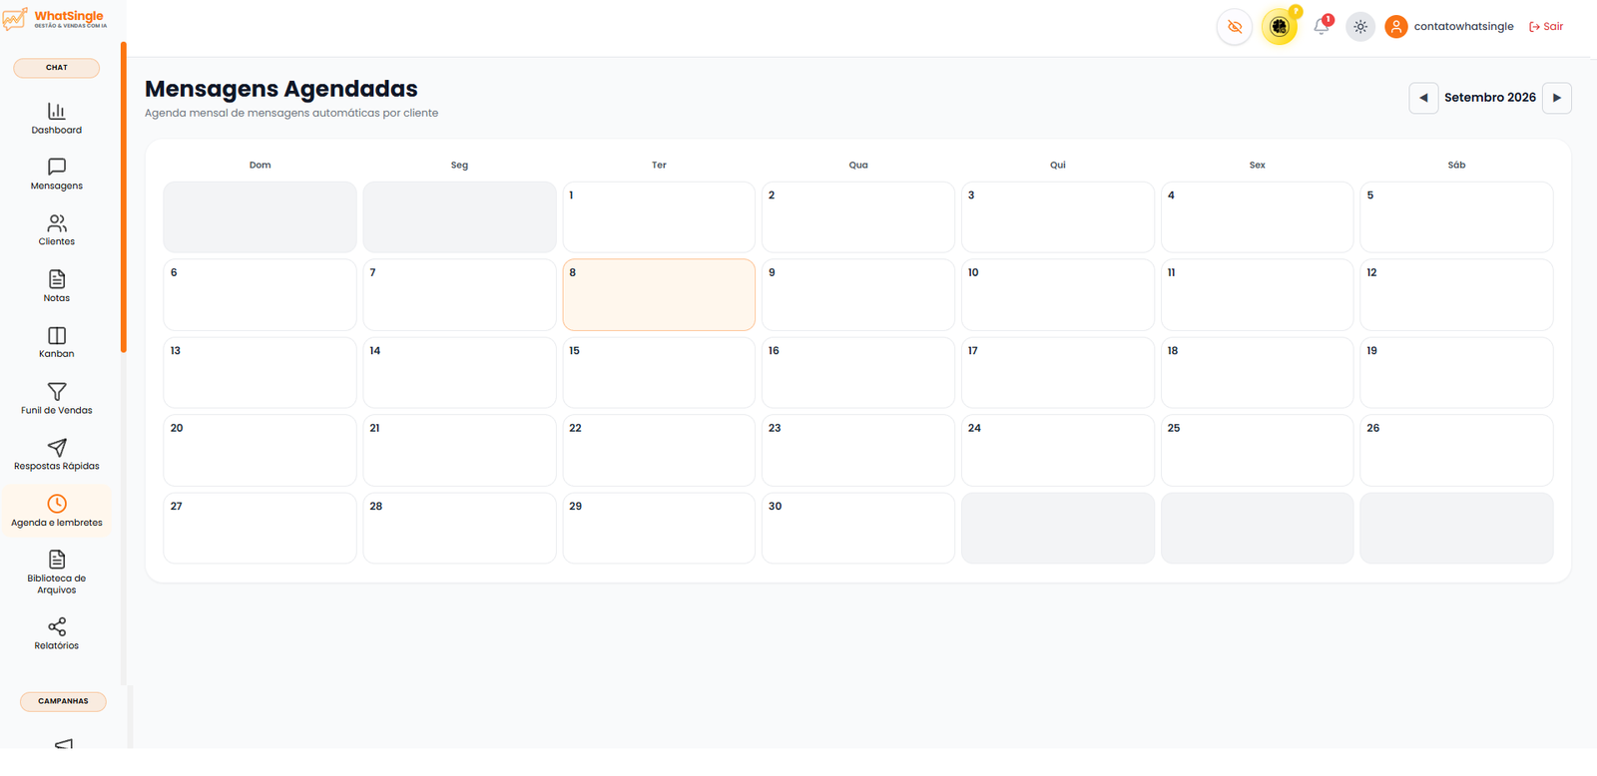Open Biblioteca de Arquivos menu item
This screenshot has width=1597, height=776.
coord(57,572)
